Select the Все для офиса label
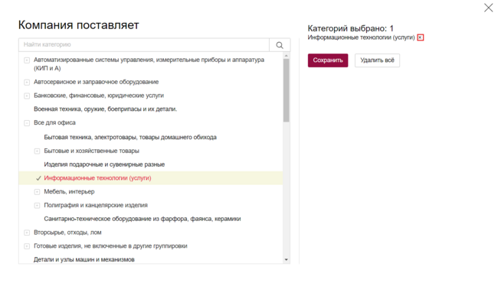498x283 pixels. (54, 122)
